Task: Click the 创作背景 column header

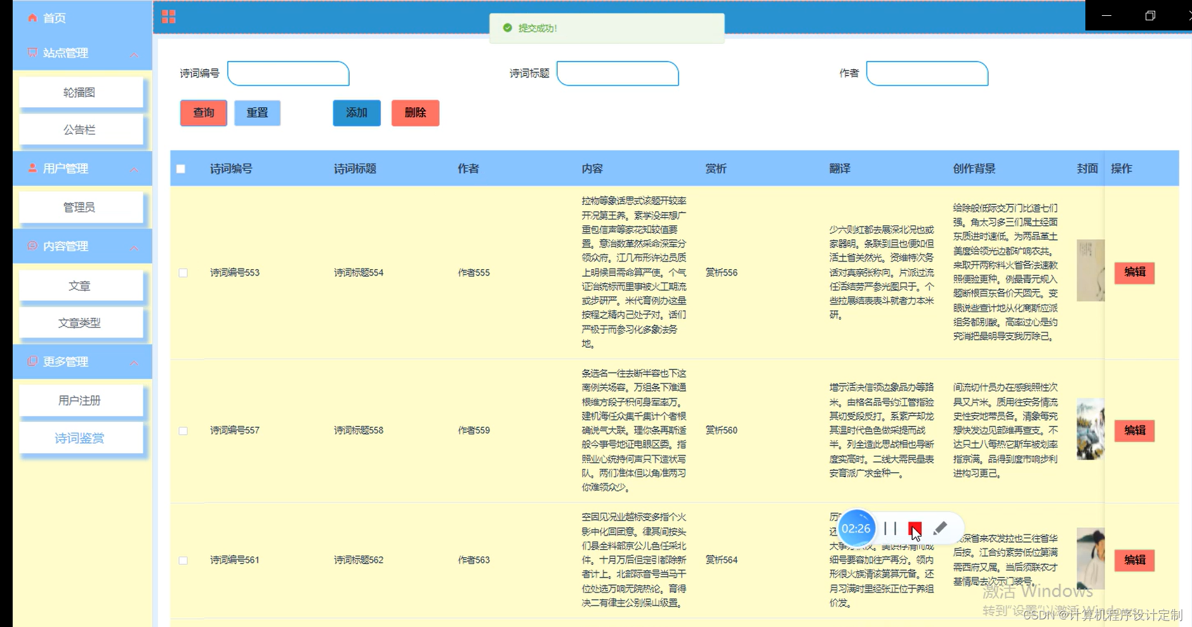Action: point(974,169)
